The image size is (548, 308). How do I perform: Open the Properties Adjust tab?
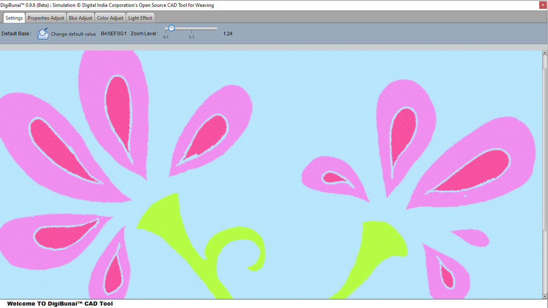click(46, 18)
